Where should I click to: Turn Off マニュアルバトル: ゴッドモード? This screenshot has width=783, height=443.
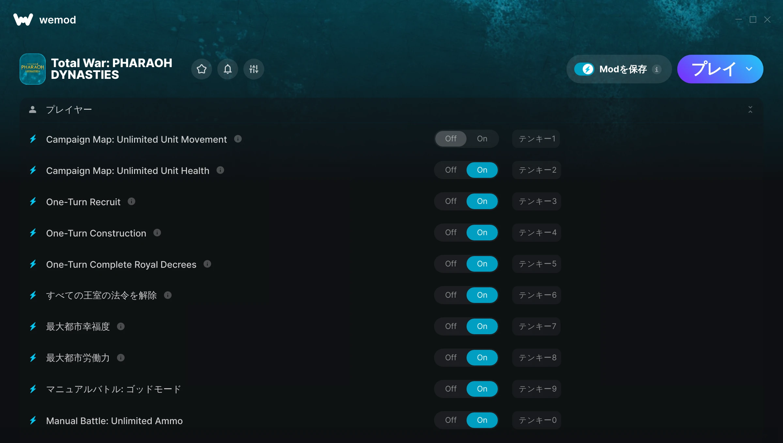click(x=451, y=389)
